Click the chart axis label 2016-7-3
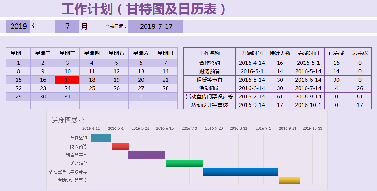Viewport: 377px width, 191px height. point(189,128)
